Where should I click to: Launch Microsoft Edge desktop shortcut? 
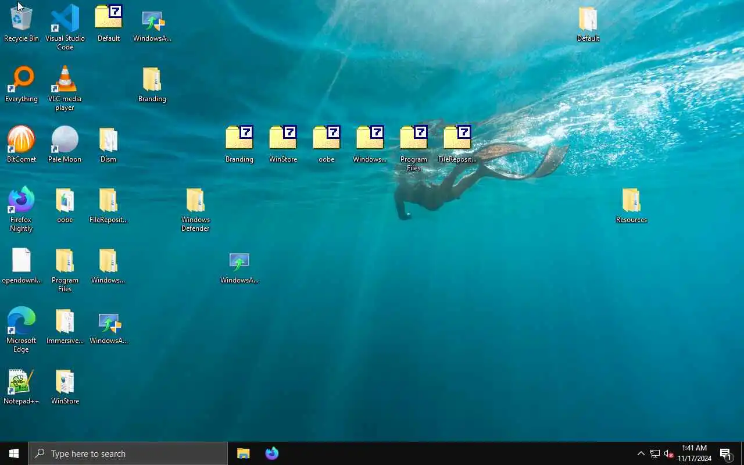pos(22,330)
